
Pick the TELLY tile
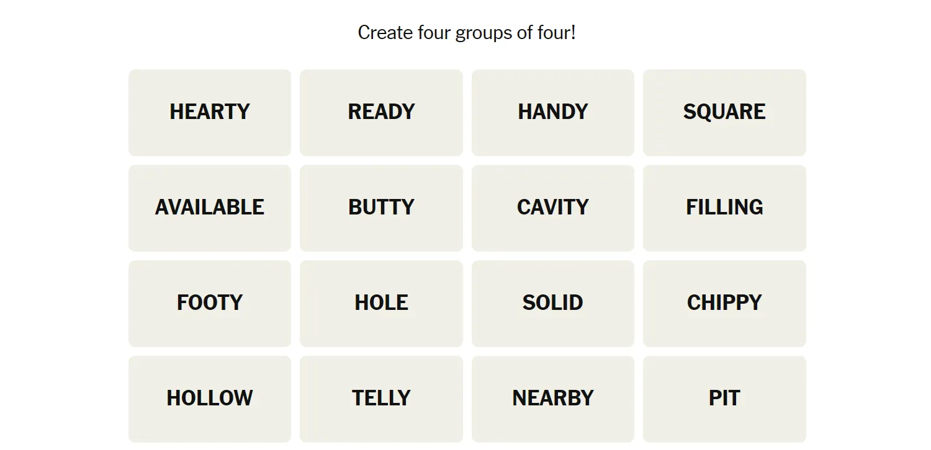click(381, 399)
